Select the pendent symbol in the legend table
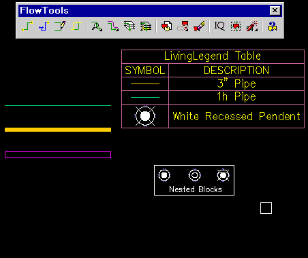The width and height of the screenshot is (308, 258). pos(145,116)
